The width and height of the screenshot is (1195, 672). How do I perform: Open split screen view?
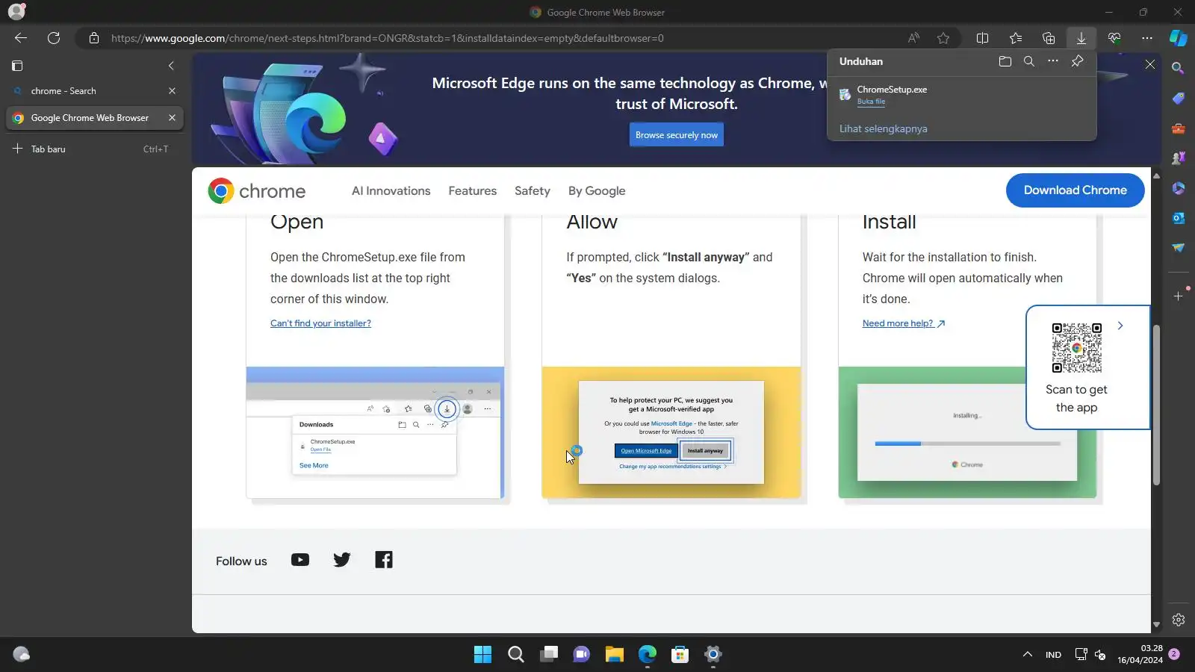click(982, 38)
